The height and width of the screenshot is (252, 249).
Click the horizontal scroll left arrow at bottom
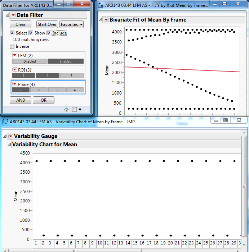coord(5,251)
